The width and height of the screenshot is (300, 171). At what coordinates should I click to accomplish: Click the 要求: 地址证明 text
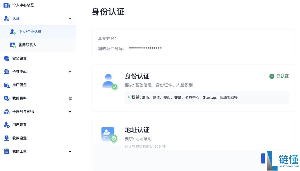(x=138, y=139)
